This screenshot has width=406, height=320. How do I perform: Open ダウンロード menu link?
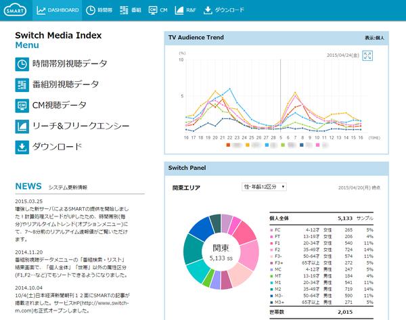pyautogui.click(x=58, y=147)
